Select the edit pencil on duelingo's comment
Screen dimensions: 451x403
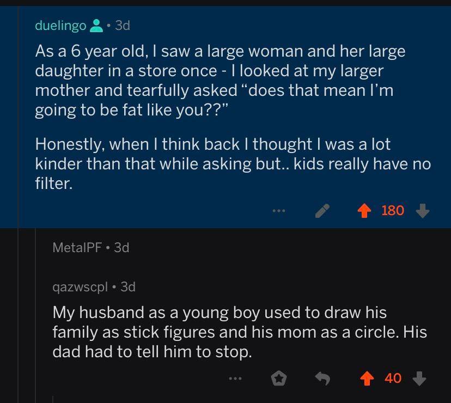coord(322,211)
